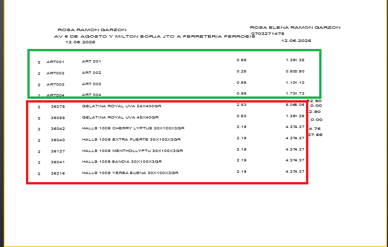Select the left-side date 12.06.2025

[x=80, y=42]
